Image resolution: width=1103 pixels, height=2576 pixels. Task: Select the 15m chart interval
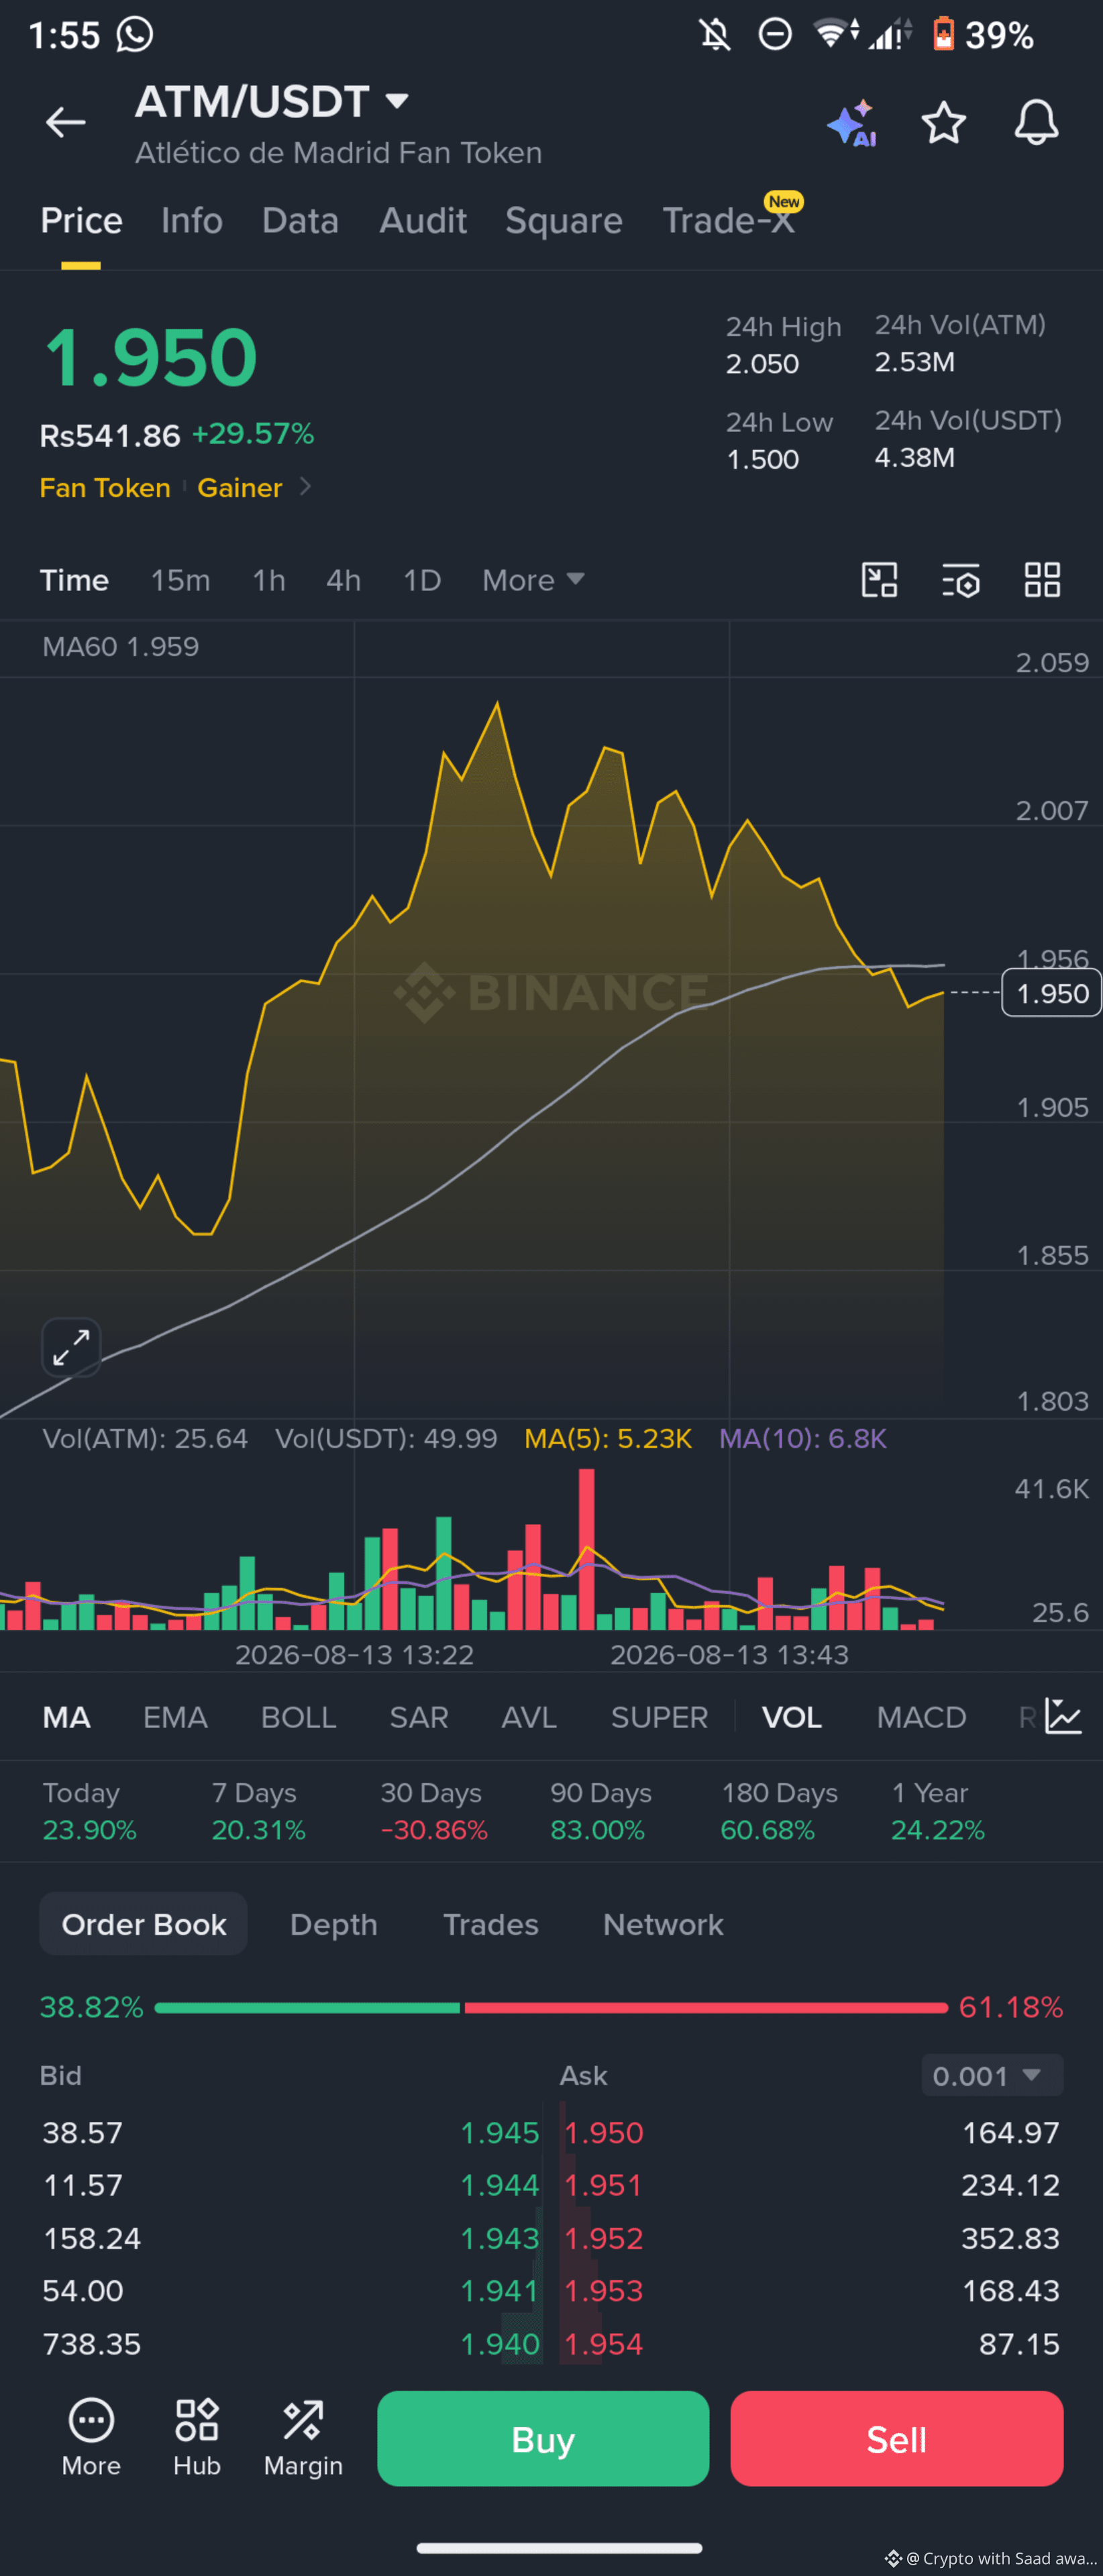(180, 580)
